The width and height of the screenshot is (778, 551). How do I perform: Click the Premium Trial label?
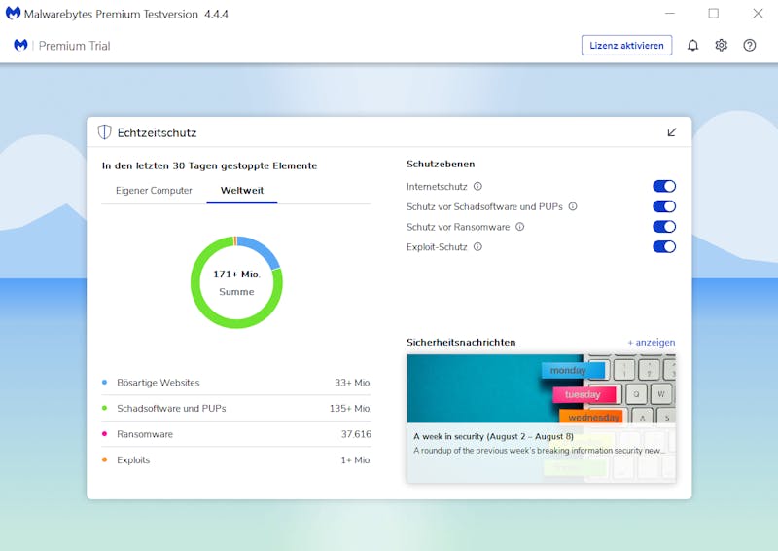75,46
